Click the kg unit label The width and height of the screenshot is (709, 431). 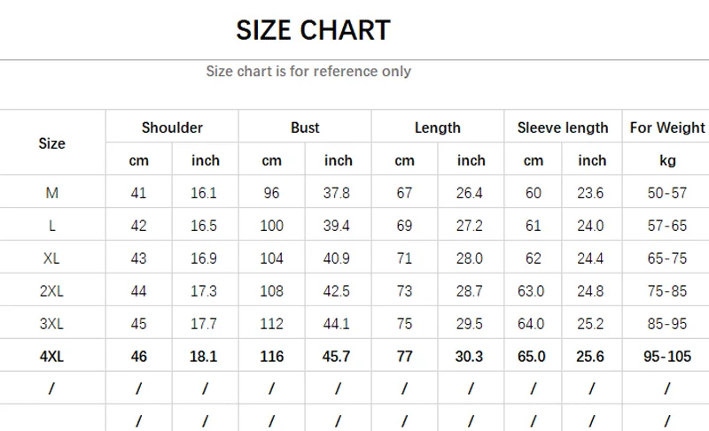[x=666, y=160]
